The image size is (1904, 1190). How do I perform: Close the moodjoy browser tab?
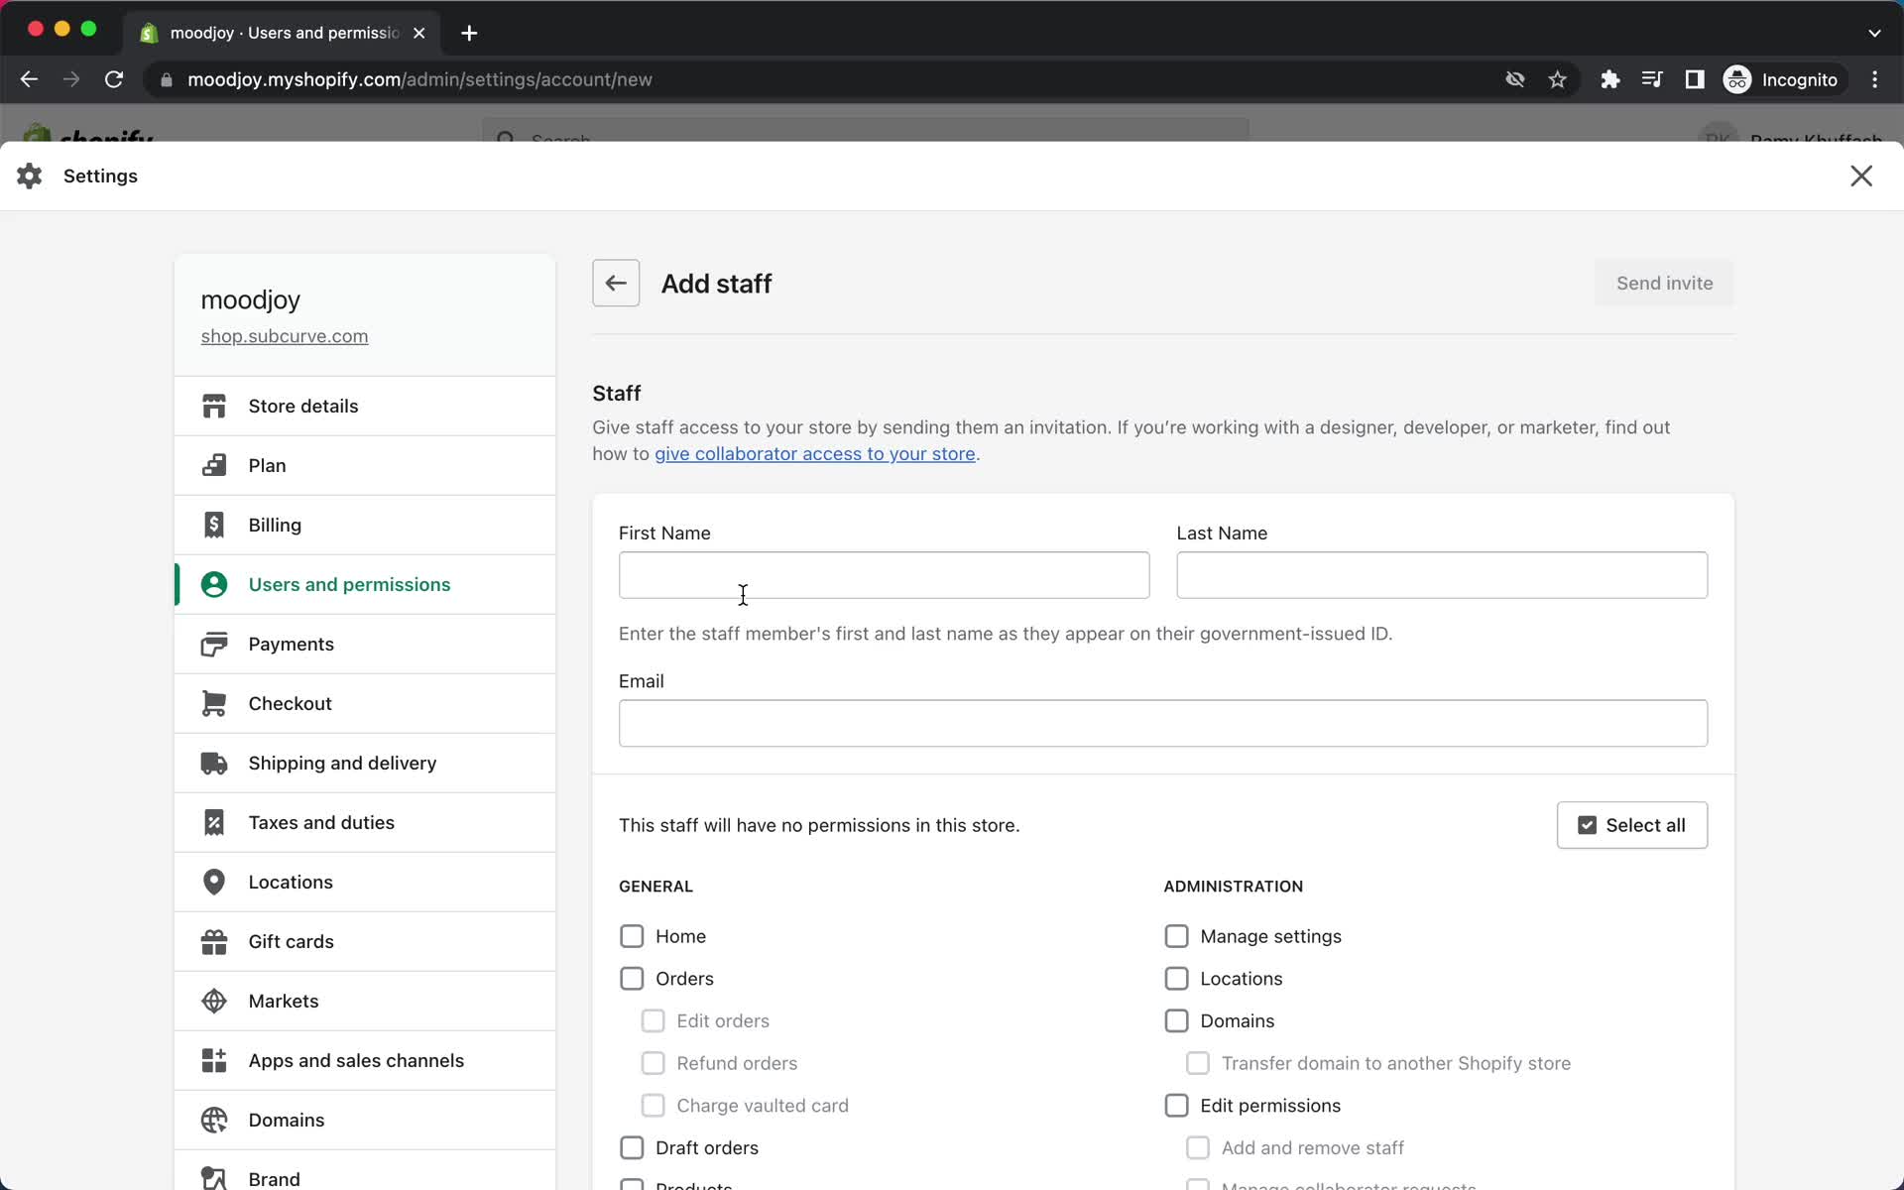click(x=419, y=33)
